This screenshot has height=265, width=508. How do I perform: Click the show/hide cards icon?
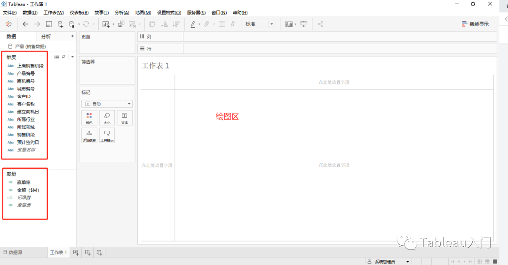coord(289,24)
